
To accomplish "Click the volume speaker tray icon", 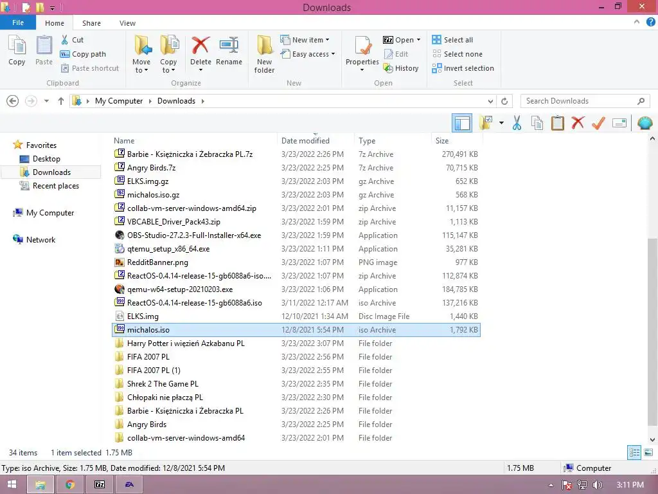I will coord(597,485).
